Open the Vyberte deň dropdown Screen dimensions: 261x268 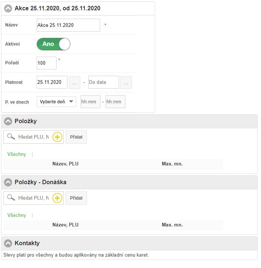[56, 102]
